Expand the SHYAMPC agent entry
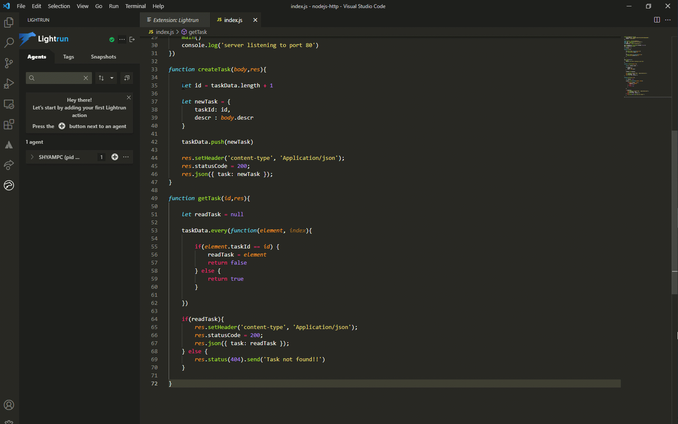This screenshot has width=678, height=424. pos(32,157)
